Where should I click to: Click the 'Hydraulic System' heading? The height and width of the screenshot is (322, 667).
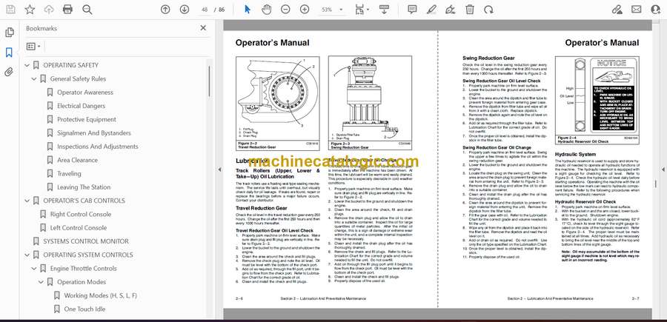pyautogui.click(x=576, y=154)
